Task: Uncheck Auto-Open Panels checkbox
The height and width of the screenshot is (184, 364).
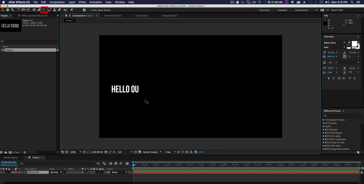Action: coord(90,10)
